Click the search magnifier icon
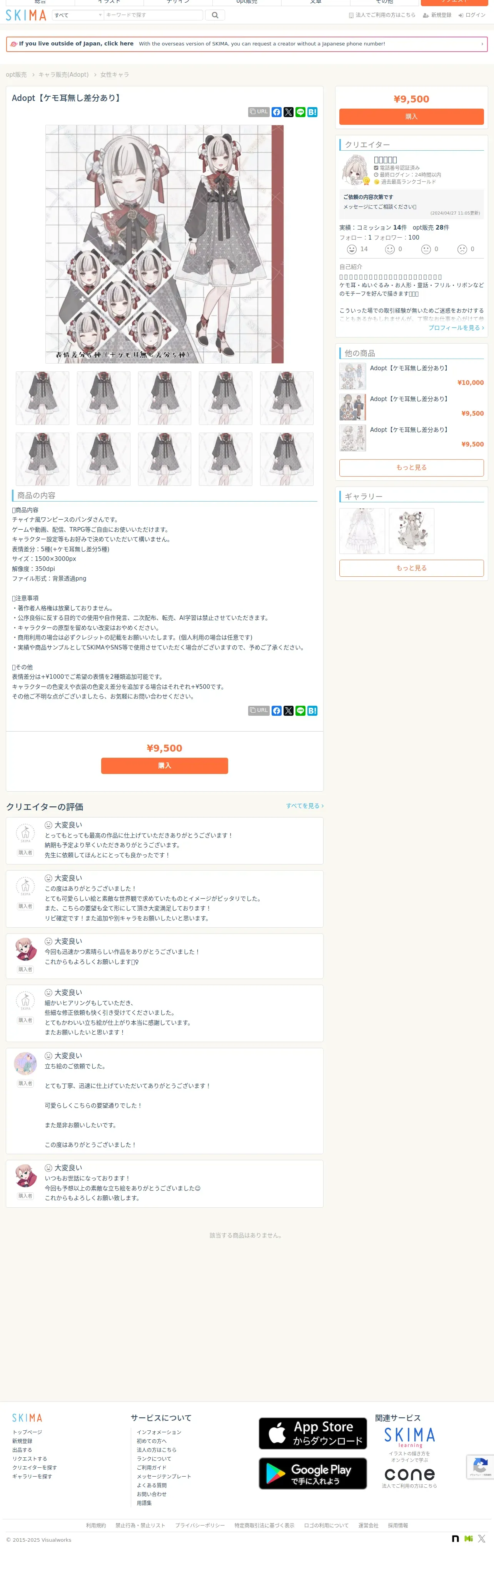 tap(214, 15)
